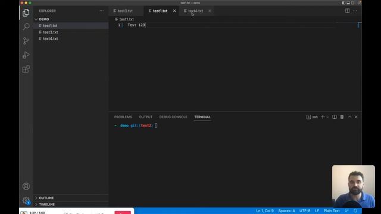Open the DEBUG CONSOLE panel tab
Viewport: 381px width, 214px height.
pyautogui.click(x=173, y=117)
